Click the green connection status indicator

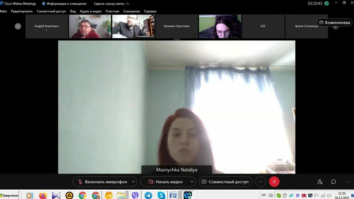point(326,3)
